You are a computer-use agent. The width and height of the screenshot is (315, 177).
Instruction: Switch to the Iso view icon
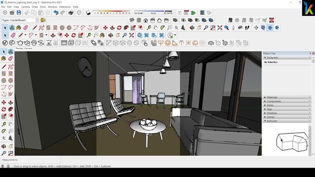(132, 20)
